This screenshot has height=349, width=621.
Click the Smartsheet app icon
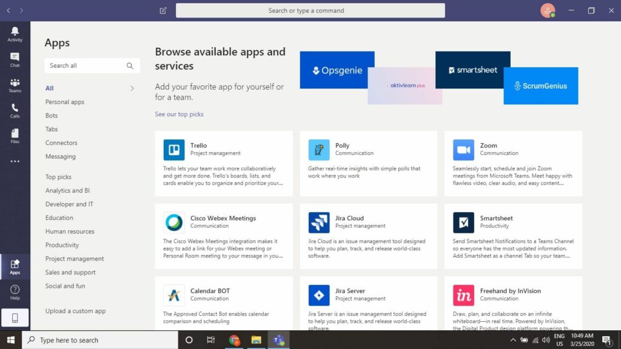(463, 222)
